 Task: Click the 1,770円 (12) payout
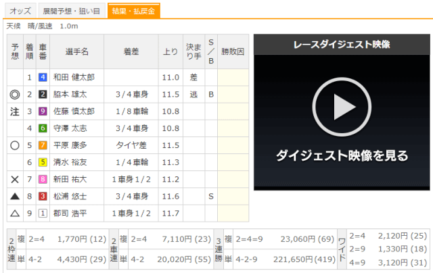point(82,239)
